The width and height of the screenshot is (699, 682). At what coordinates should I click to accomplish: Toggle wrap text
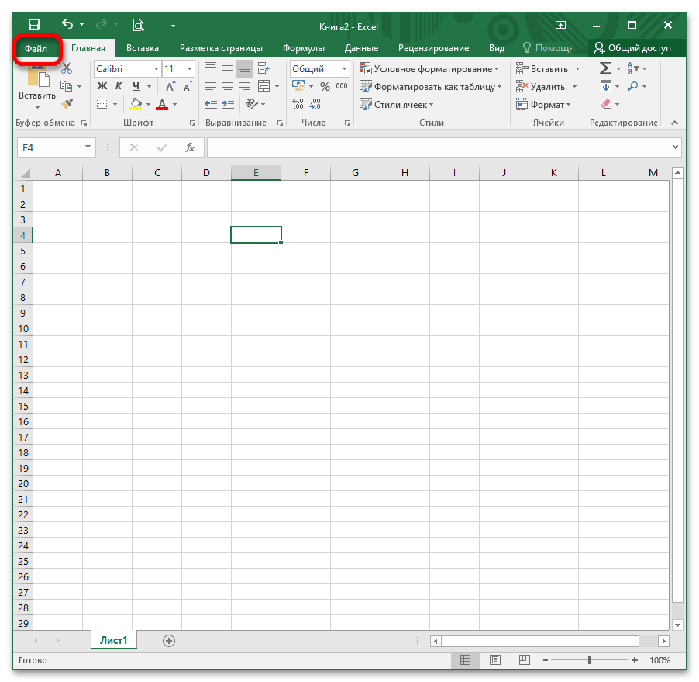point(264,68)
